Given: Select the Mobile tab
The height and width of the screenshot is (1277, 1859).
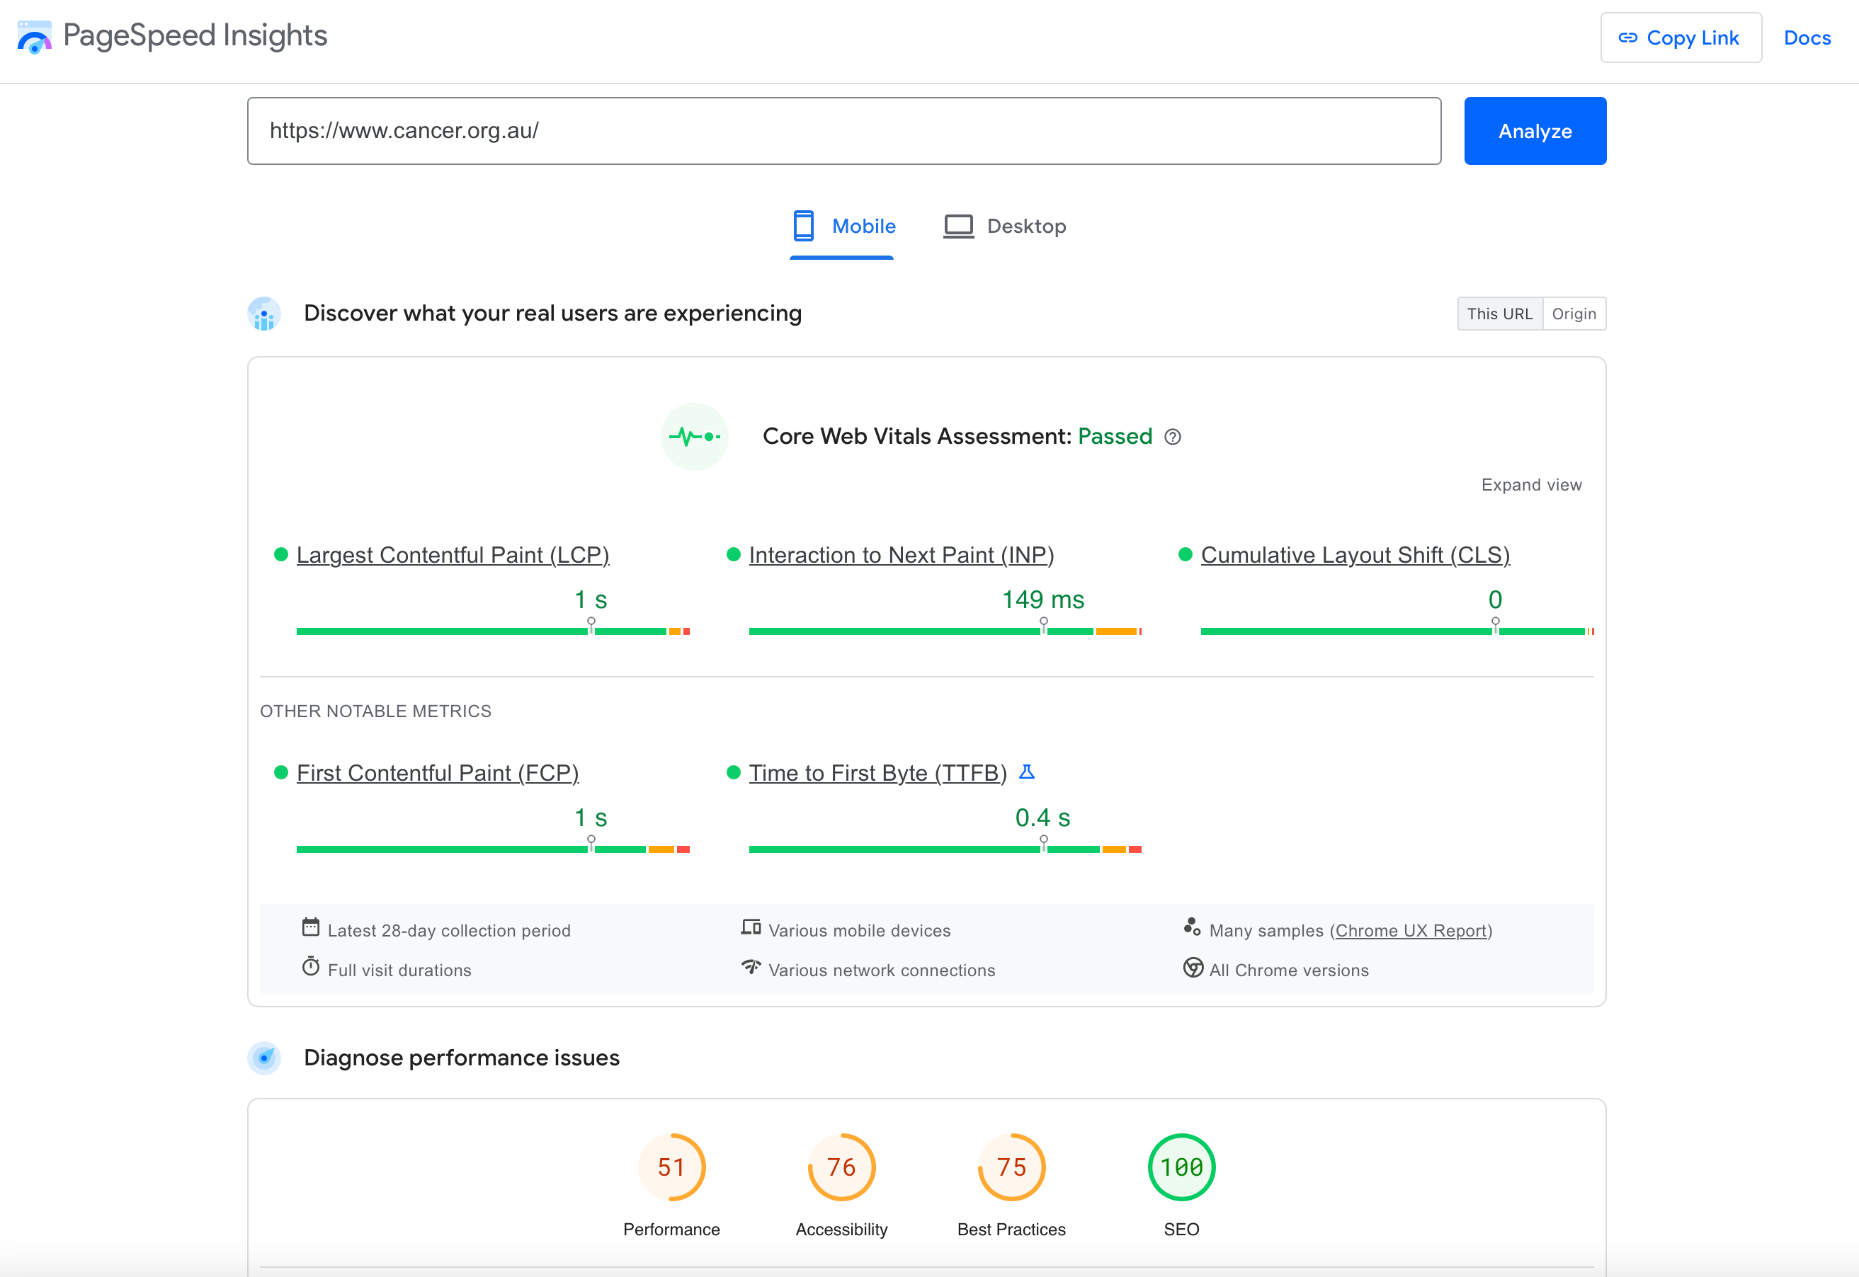Looking at the screenshot, I should (x=843, y=227).
